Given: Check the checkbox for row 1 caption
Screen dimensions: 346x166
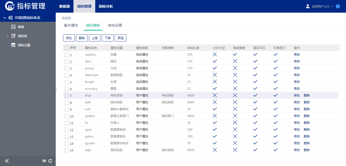Looking at the screenshot, I should pos(67,55).
